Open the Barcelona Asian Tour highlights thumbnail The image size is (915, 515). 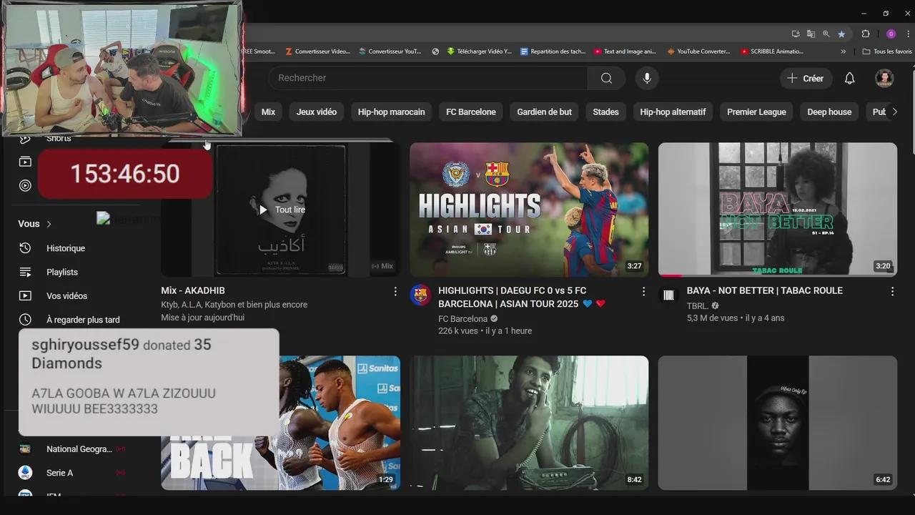[529, 210]
